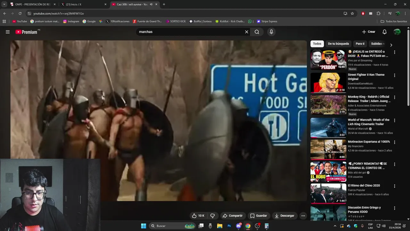This screenshot has height=231, width=410.
Task: Open the Fuerza Popular channel link
Action: 357,190
